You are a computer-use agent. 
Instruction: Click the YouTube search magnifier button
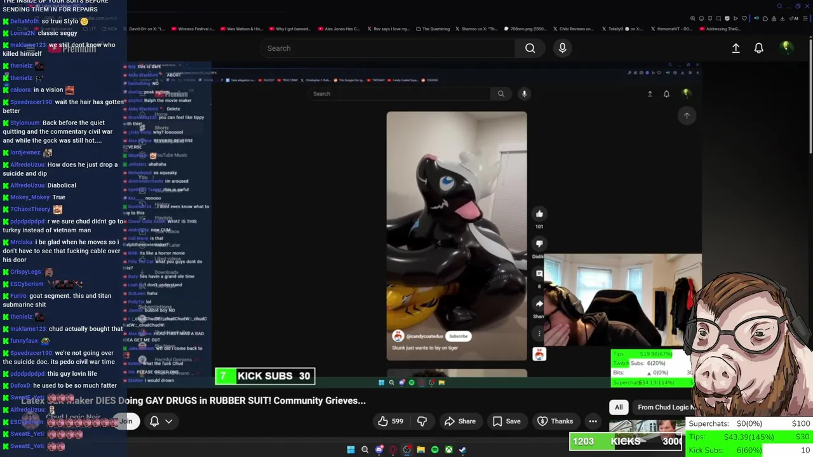(x=530, y=48)
